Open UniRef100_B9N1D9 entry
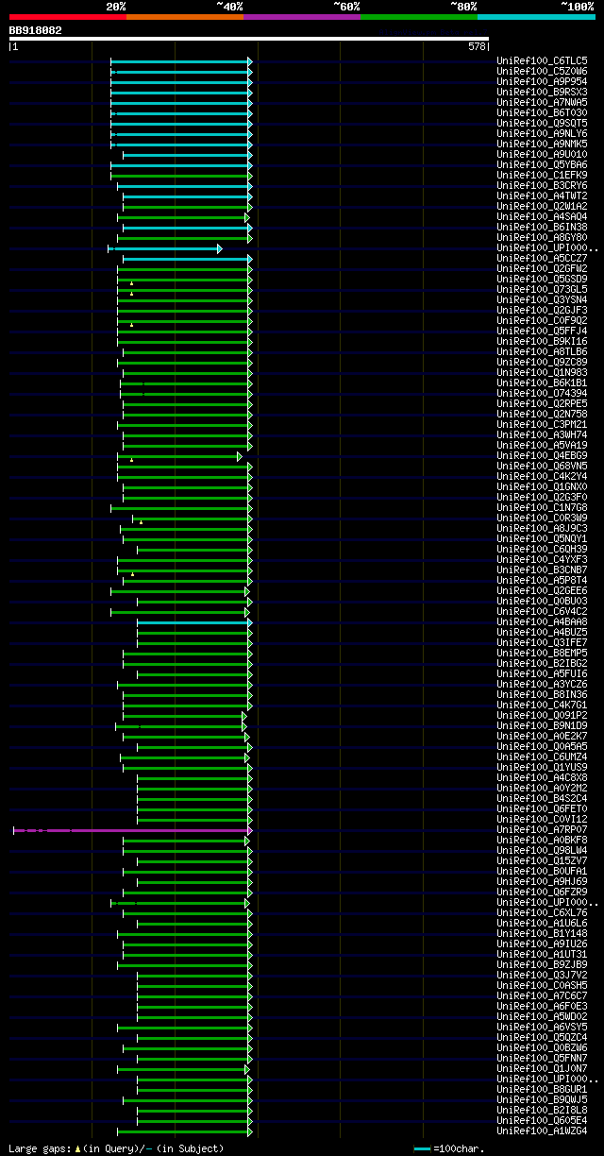Viewport: 604px width, 1156px height. click(542, 726)
